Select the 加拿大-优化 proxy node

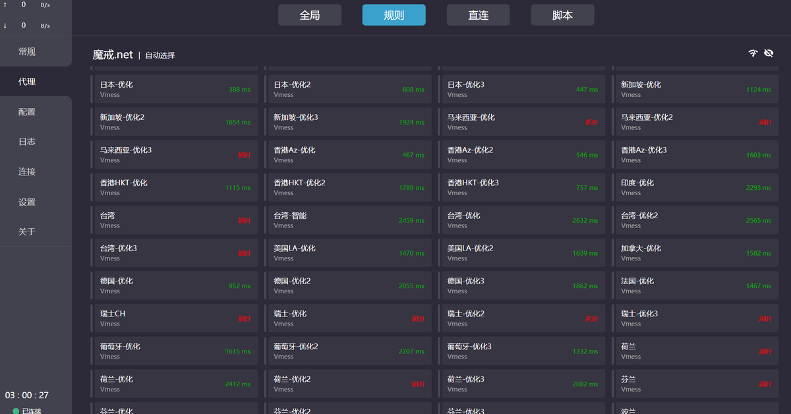click(x=695, y=252)
